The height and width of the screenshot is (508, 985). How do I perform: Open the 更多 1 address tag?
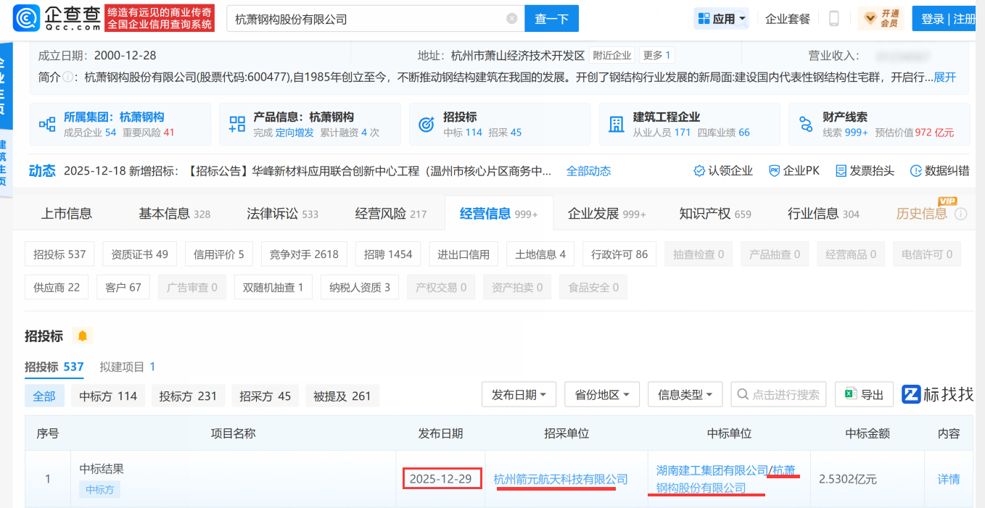tap(656, 55)
